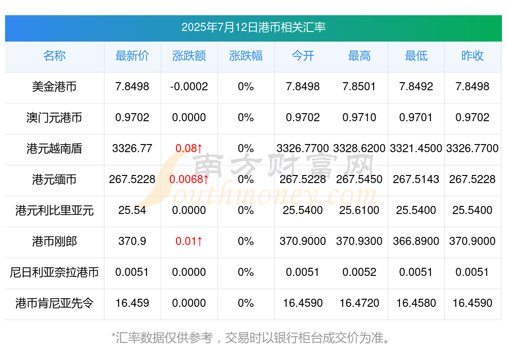Viewport: 507px width, 354px height.
Task: Click the 16.4580 low value
Action: pyautogui.click(x=416, y=303)
